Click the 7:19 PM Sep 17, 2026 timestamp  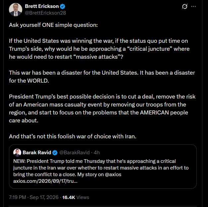34,197
